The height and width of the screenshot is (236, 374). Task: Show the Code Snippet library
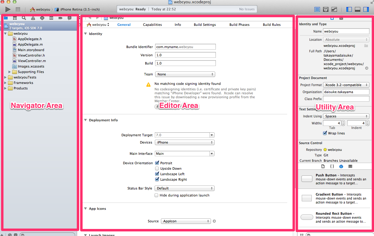(332, 166)
